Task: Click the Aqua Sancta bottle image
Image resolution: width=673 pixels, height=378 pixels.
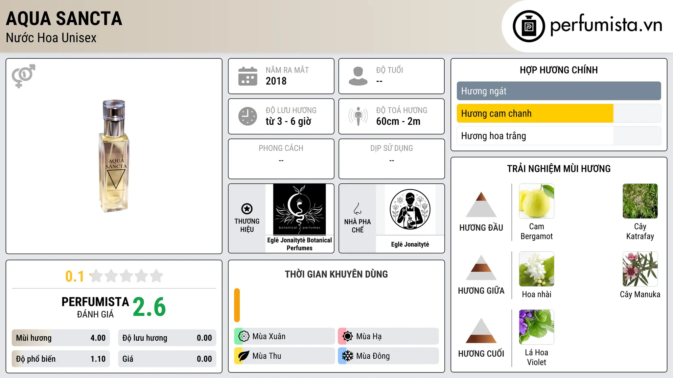Action: point(114,156)
